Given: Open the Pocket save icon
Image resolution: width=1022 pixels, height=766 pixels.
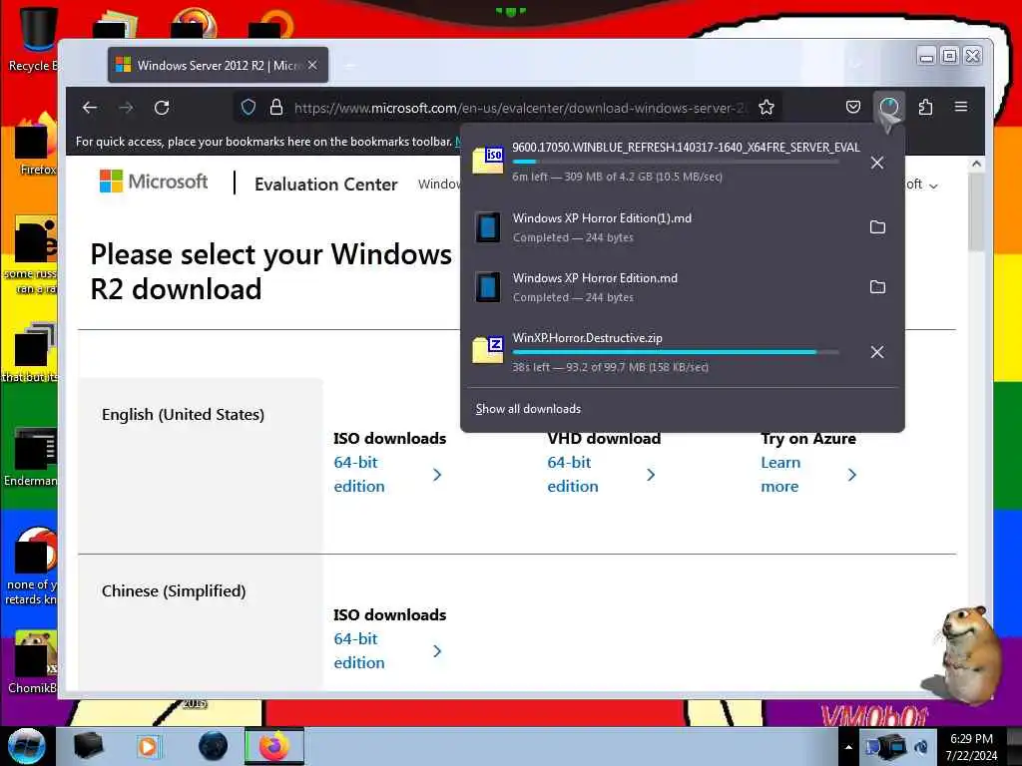Looking at the screenshot, I should 853,107.
